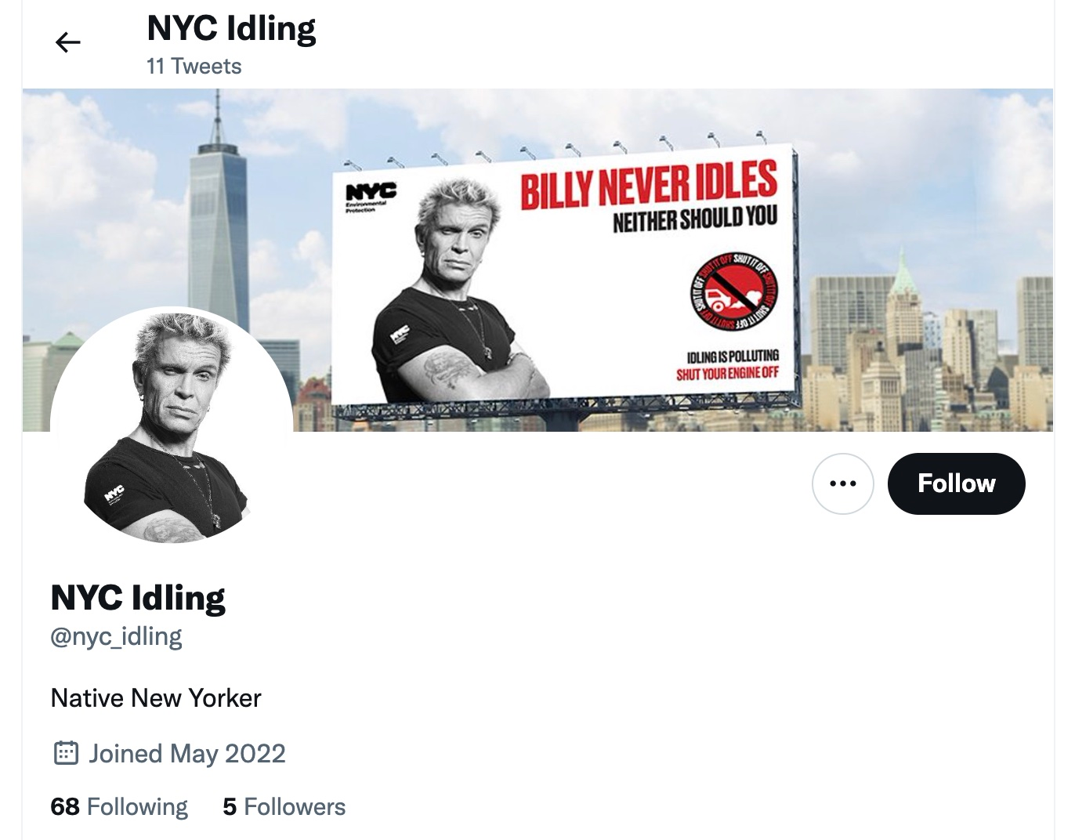This screenshot has width=1075, height=840.
Task: Click the bold NYC Idling display name above handle
Action: click(x=138, y=598)
